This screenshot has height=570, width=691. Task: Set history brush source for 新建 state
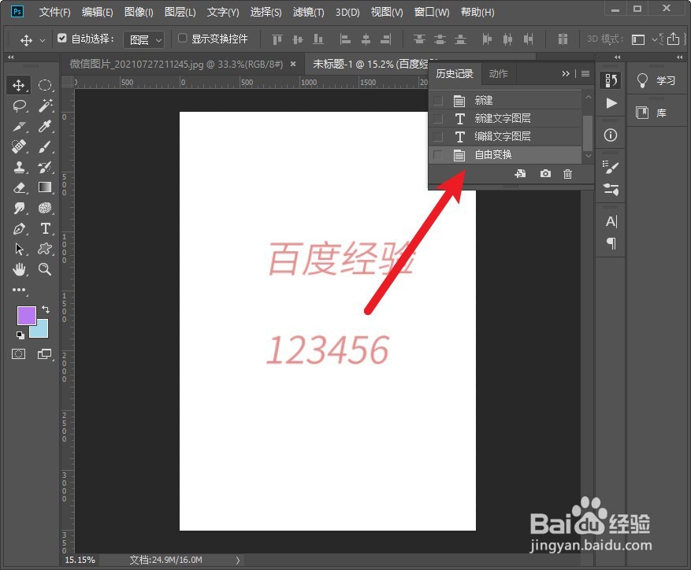coord(438,101)
